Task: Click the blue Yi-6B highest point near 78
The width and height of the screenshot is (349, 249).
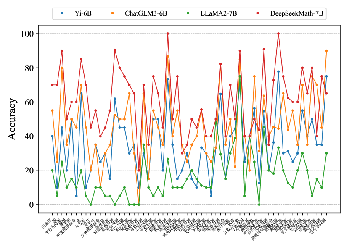Action: click(x=278, y=71)
